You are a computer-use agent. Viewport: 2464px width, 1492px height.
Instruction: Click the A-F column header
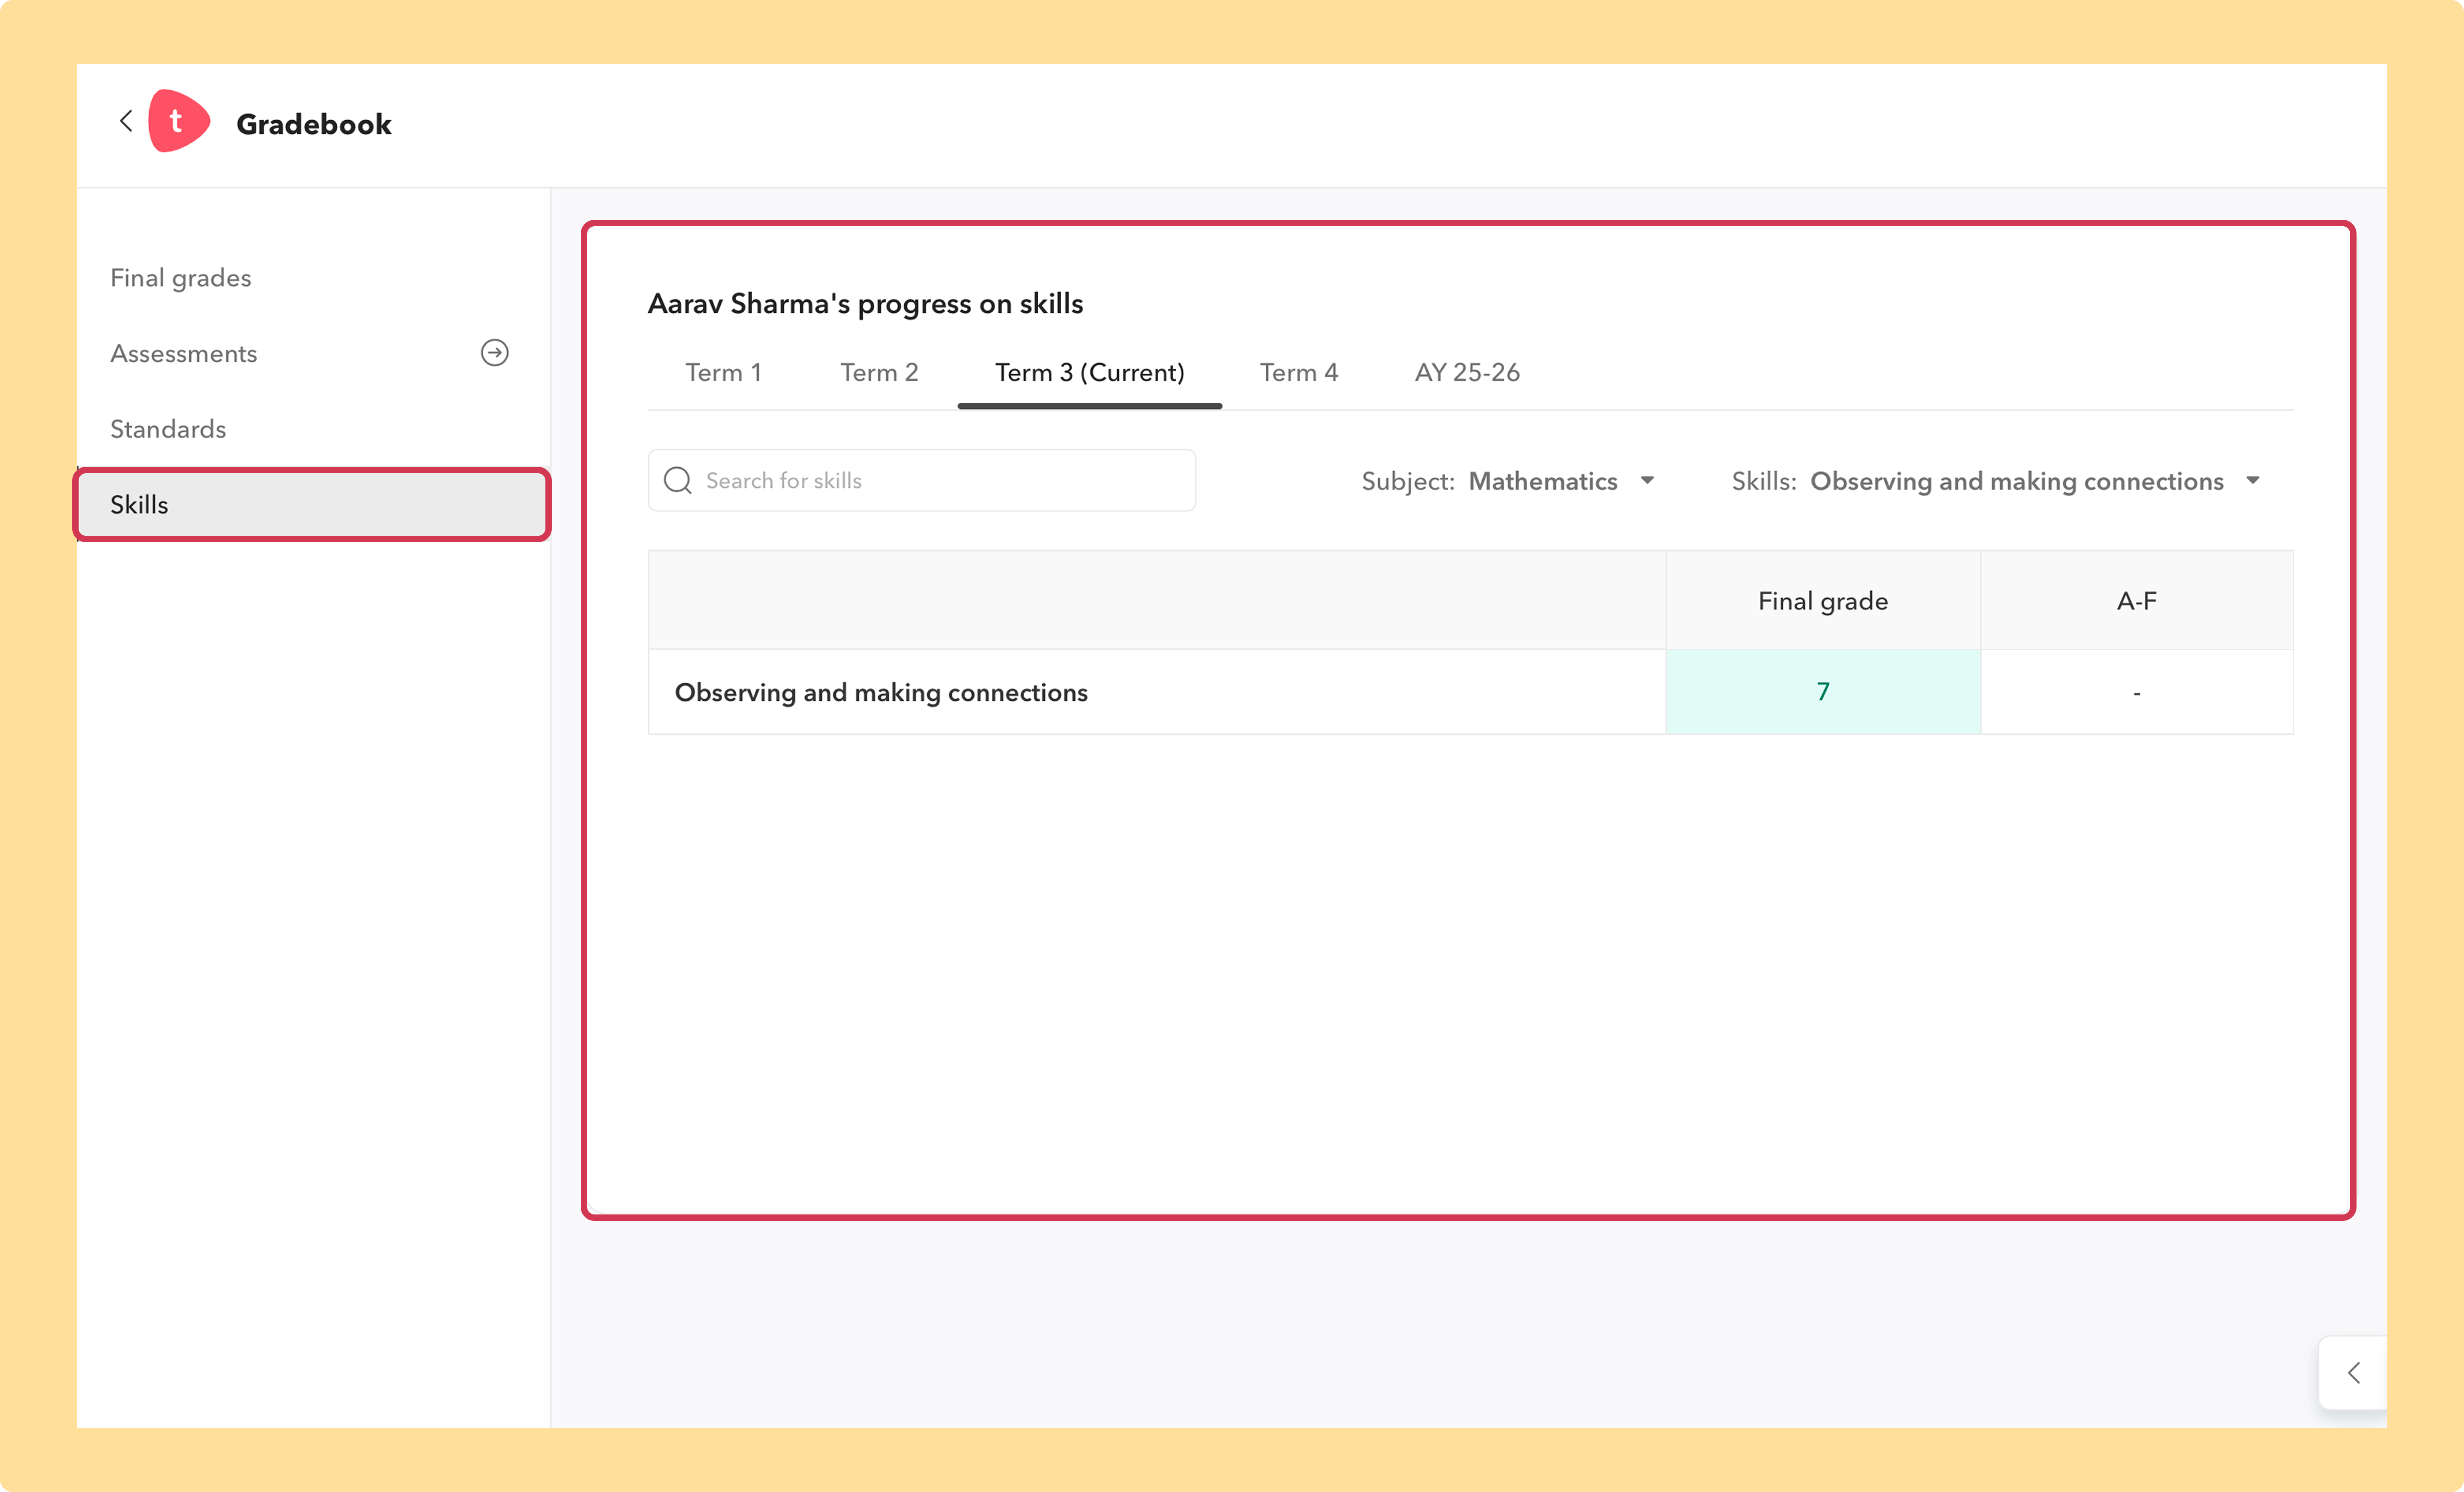pos(2137,600)
